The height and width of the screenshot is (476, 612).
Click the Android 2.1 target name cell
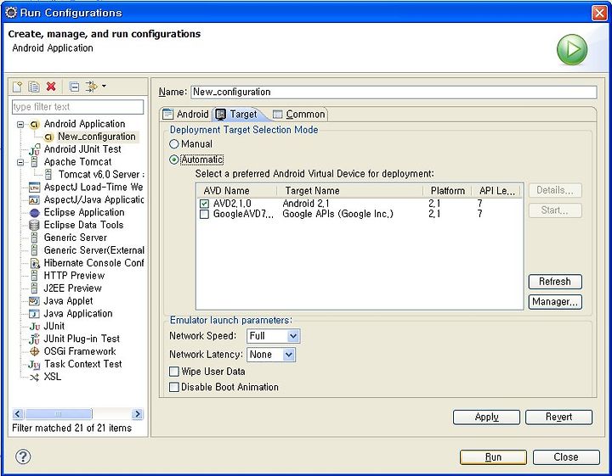pos(306,204)
